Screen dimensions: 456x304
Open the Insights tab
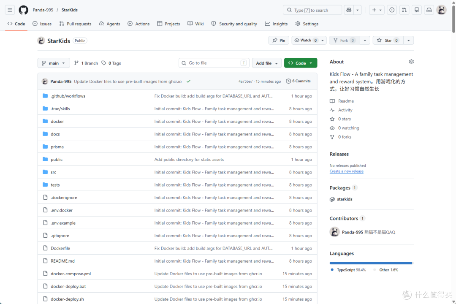point(276,24)
